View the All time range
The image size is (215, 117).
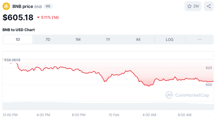pos(138,40)
